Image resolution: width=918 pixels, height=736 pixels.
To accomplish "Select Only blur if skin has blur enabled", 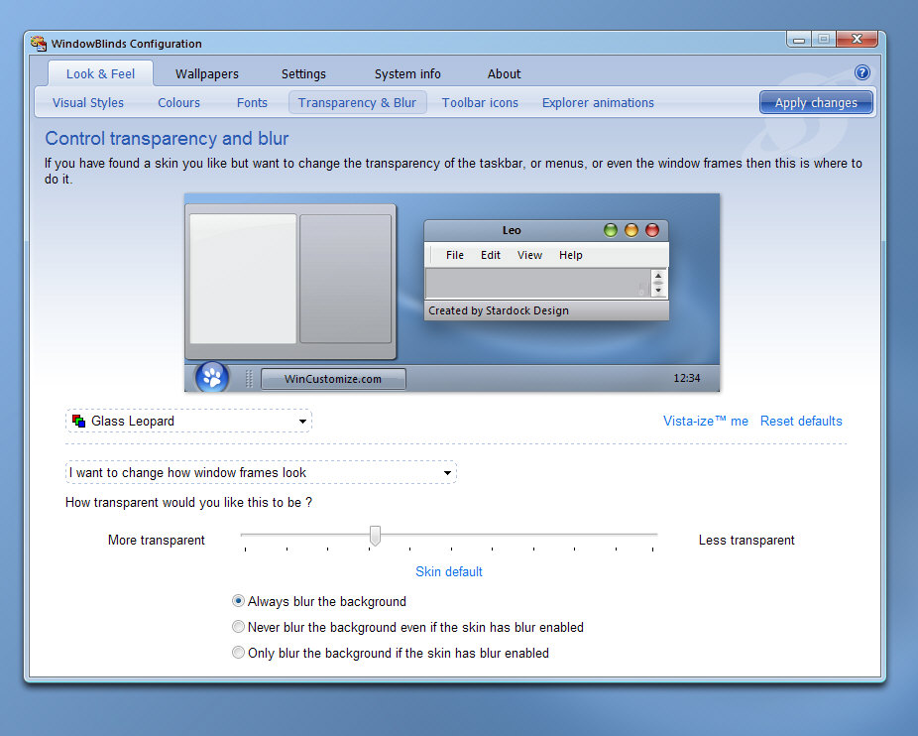I will pyautogui.click(x=238, y=653).
